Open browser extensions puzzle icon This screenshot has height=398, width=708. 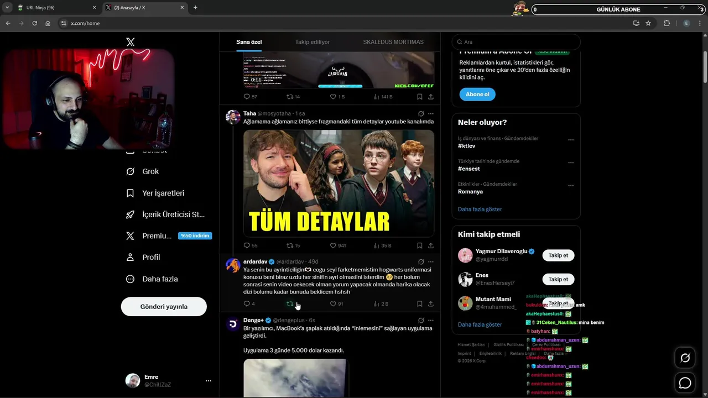[x=667, y=23]
